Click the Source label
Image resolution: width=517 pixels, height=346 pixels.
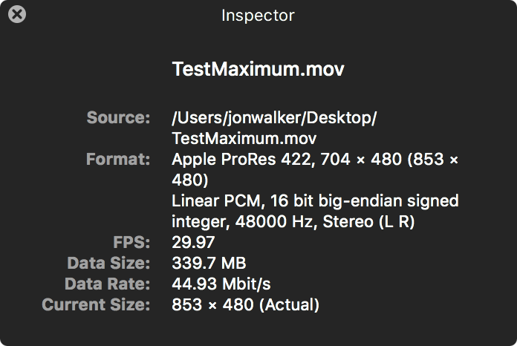point(118,117)
